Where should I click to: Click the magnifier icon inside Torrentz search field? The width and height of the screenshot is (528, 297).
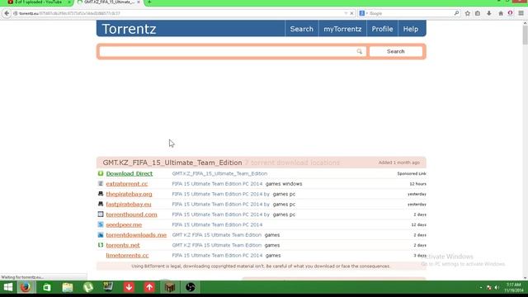360,51
